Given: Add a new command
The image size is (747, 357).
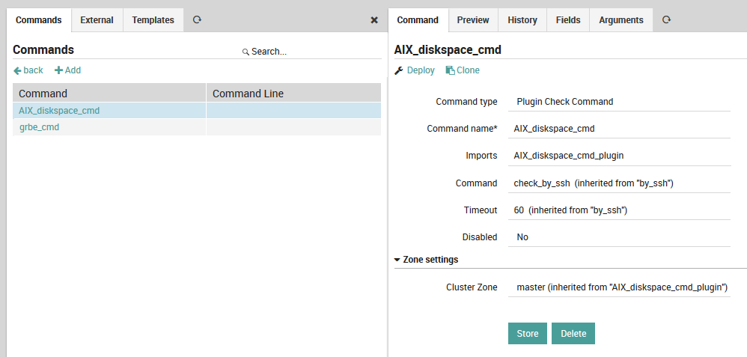Looking at the screenshot, I should 67,70.
